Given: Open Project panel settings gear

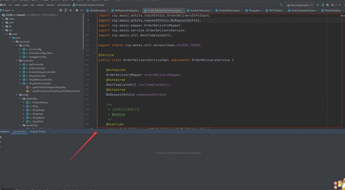Looking at the screenshot, I should tap(77, 10).
